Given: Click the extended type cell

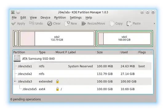Looking at the screenshot, I should 45,81.
